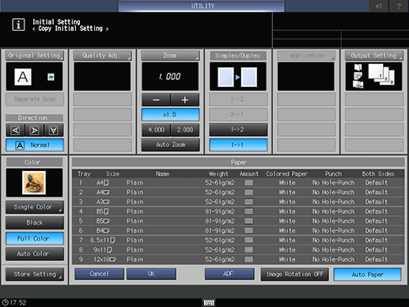Viewport: 409px width, 307px height.
Task: Select tray 6 B4 paper row
Action: [x=238, y=230]
